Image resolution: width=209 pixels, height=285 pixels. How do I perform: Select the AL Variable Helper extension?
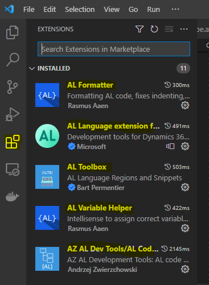[x=112, y=218]
